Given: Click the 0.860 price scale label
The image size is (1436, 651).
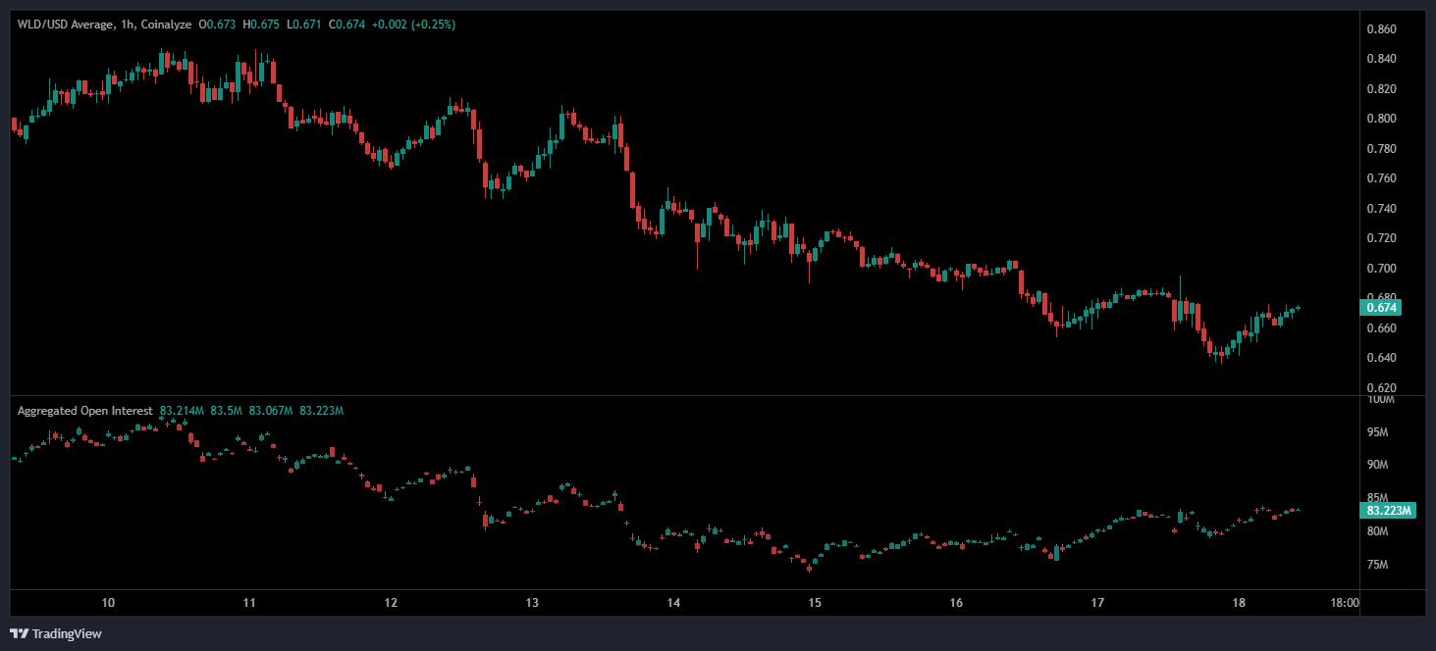Looking at the screenshot, I should click(1382, 29).
